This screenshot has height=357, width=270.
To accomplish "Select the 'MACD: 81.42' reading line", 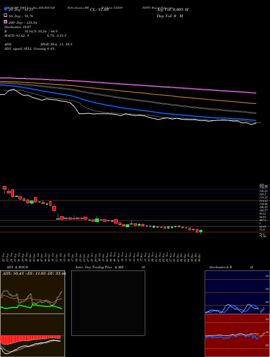I will coord(36,36).
